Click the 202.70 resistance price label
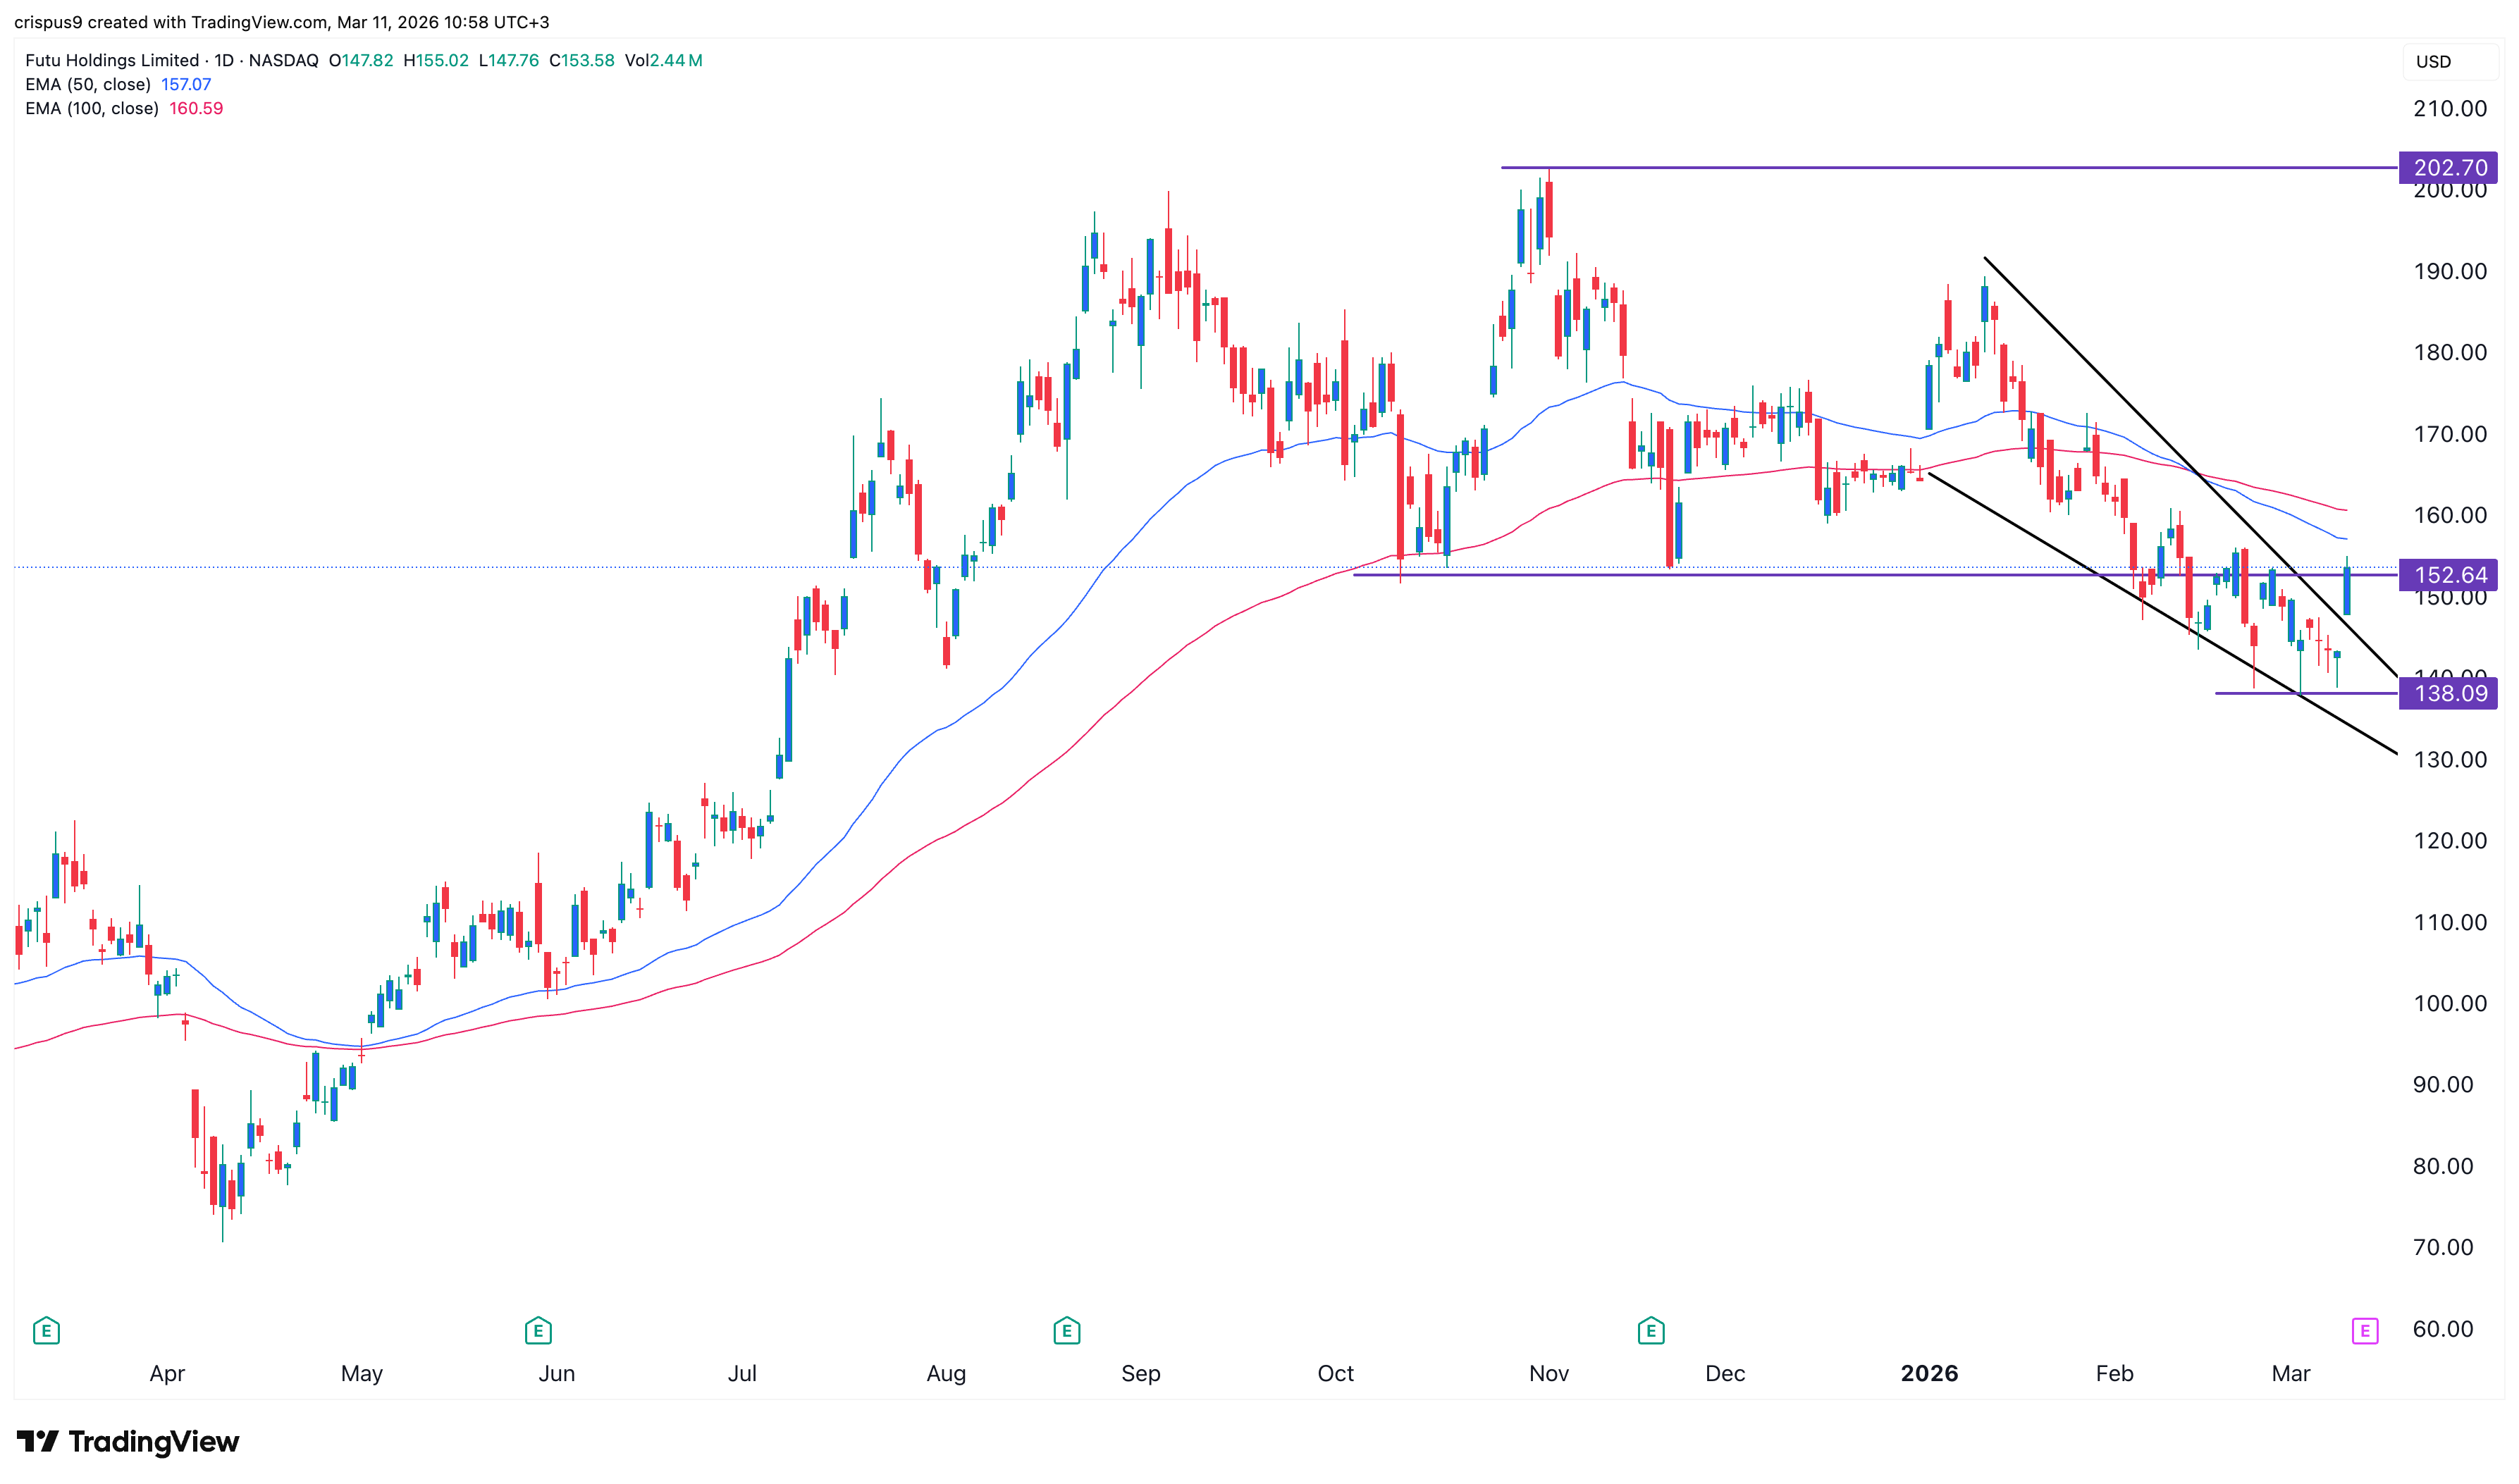The height and width of the screenshot is (1484, 2519). pos(2449,168)
